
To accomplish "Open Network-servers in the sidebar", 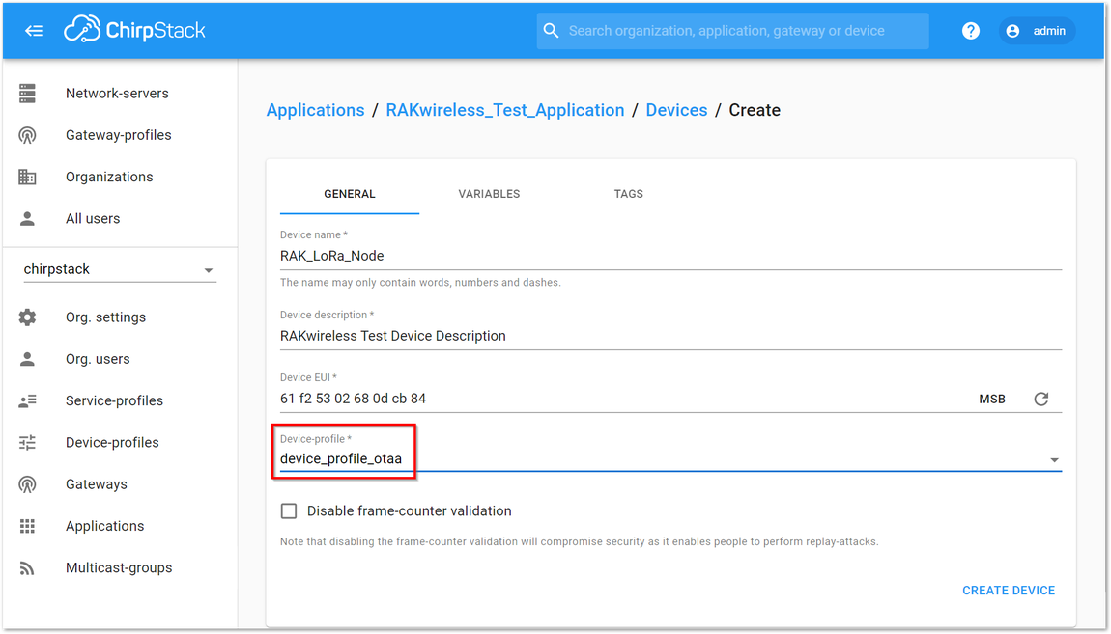I will coord(117,94).
